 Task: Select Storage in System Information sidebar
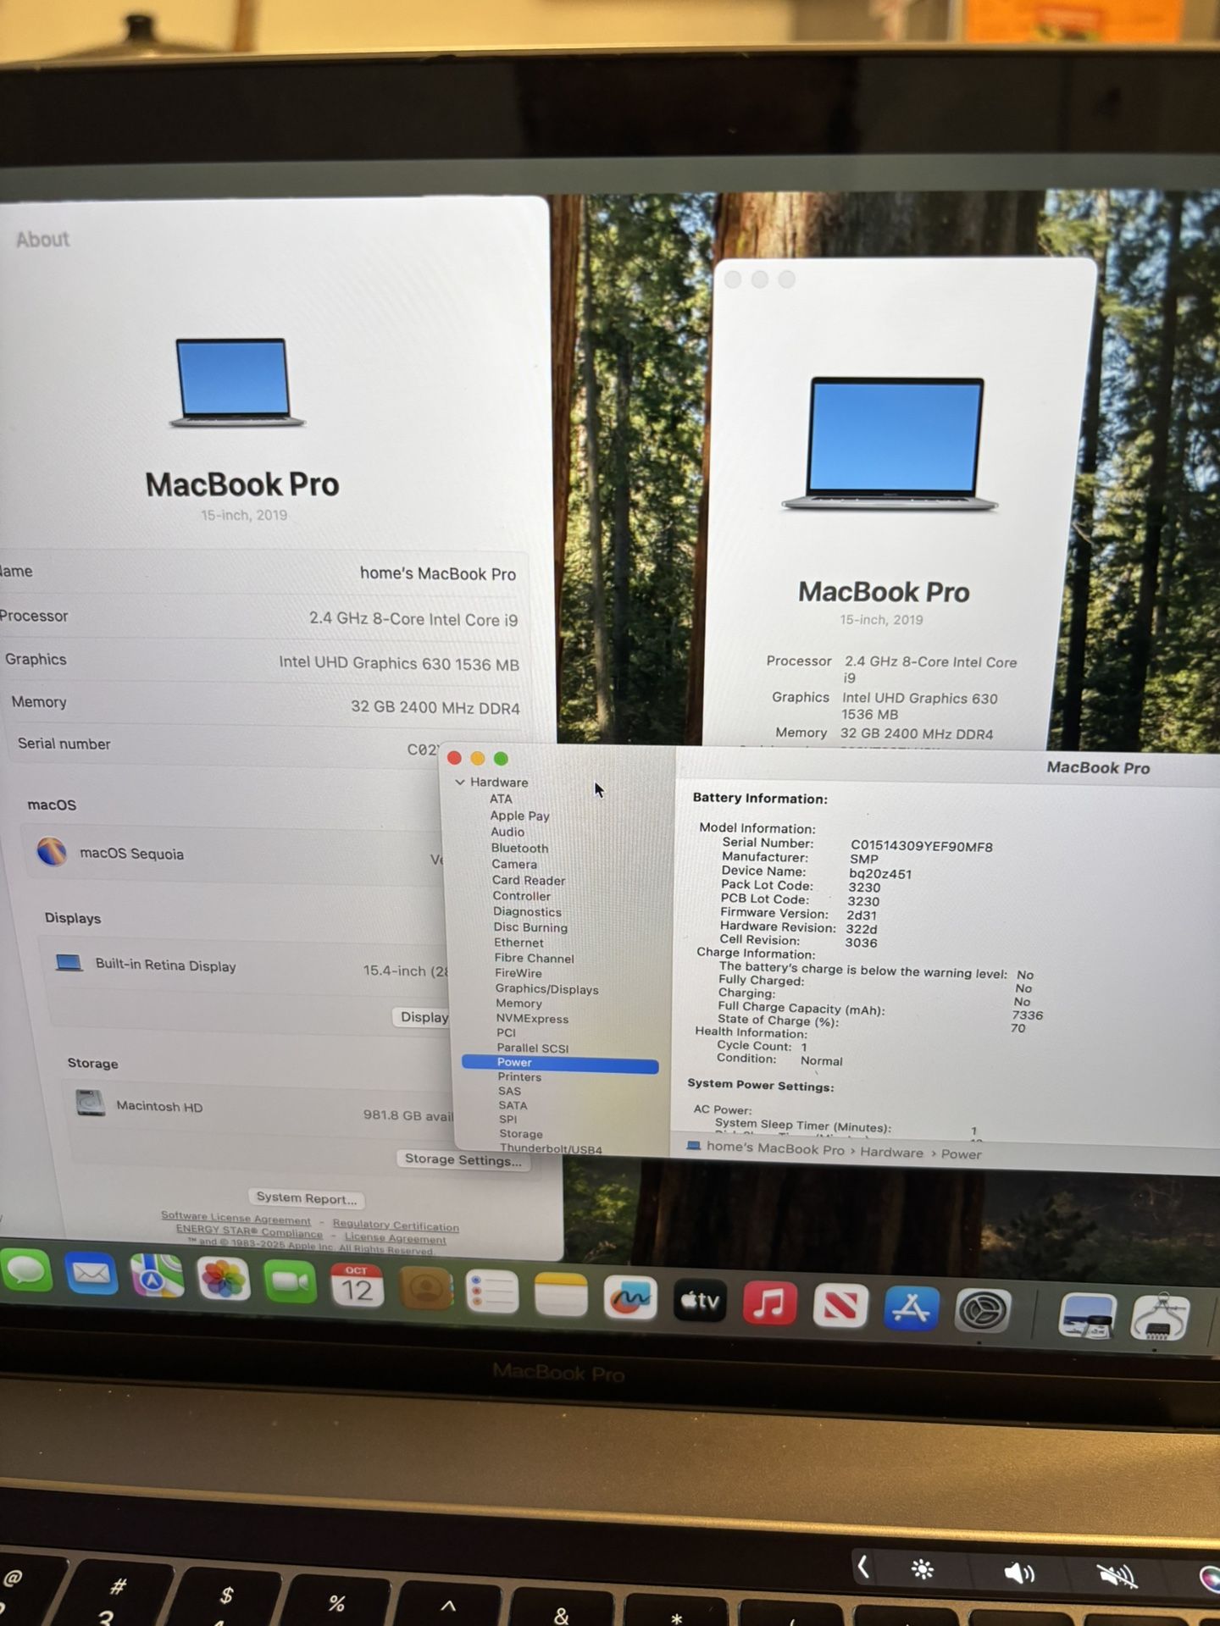pos(520,1134)
